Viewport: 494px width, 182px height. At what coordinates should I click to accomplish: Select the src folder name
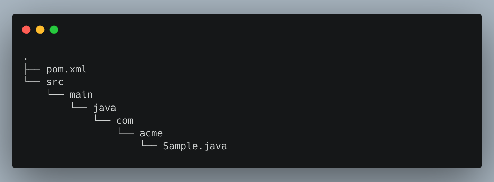[55, 82]
